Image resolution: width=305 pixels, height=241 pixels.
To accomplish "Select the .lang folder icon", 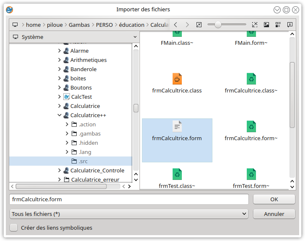I will [x=74, y=152].
